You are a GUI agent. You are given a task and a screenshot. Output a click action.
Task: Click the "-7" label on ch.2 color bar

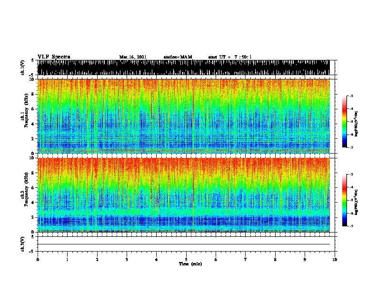tap(351, 226)
